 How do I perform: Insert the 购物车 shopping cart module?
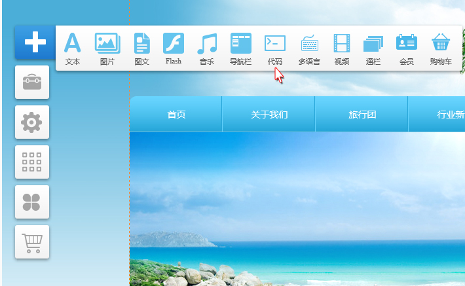tap(441, 48)
